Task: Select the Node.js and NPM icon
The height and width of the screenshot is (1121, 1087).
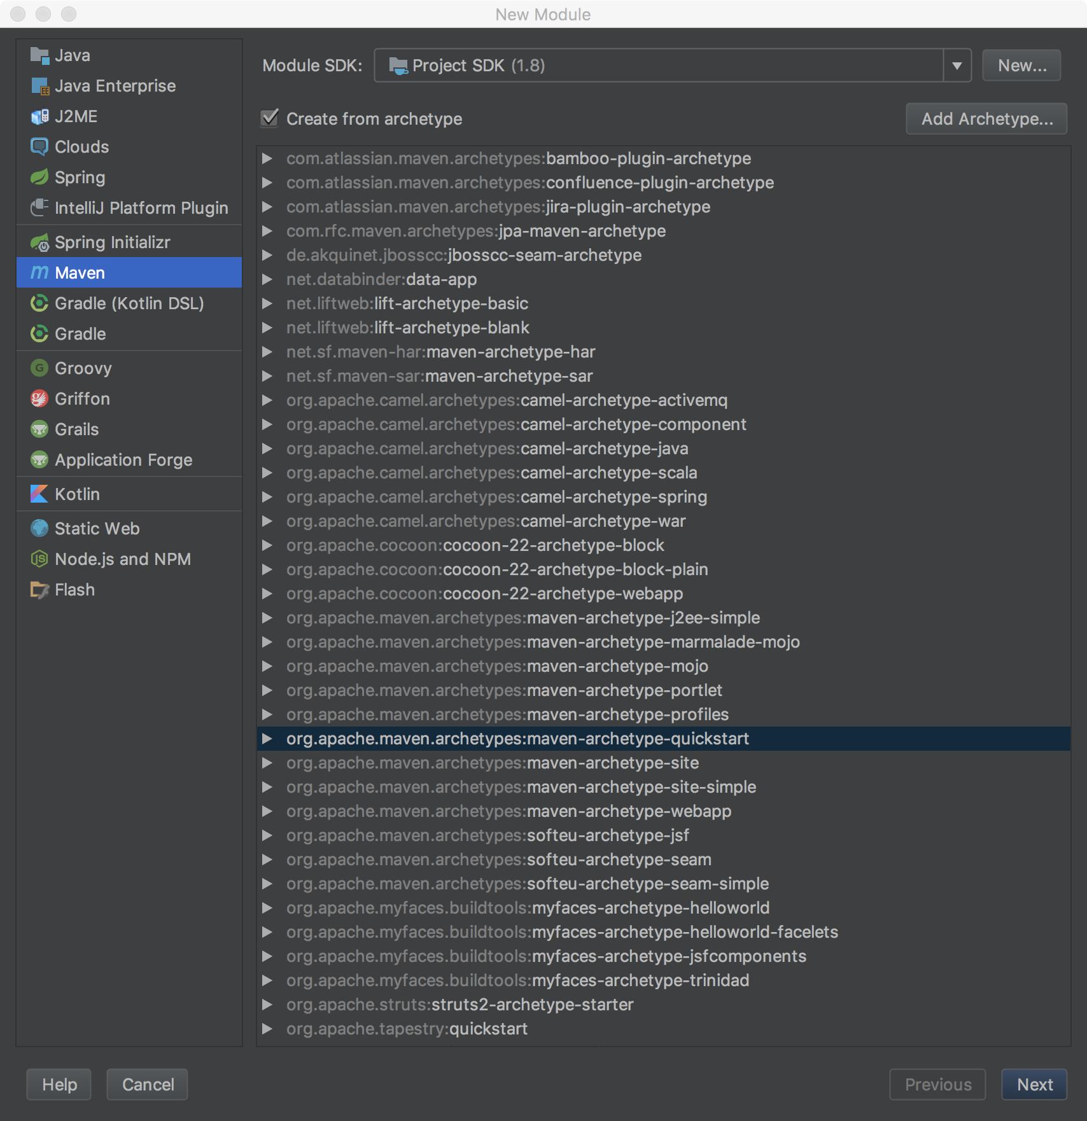Action: click(39, 559)
